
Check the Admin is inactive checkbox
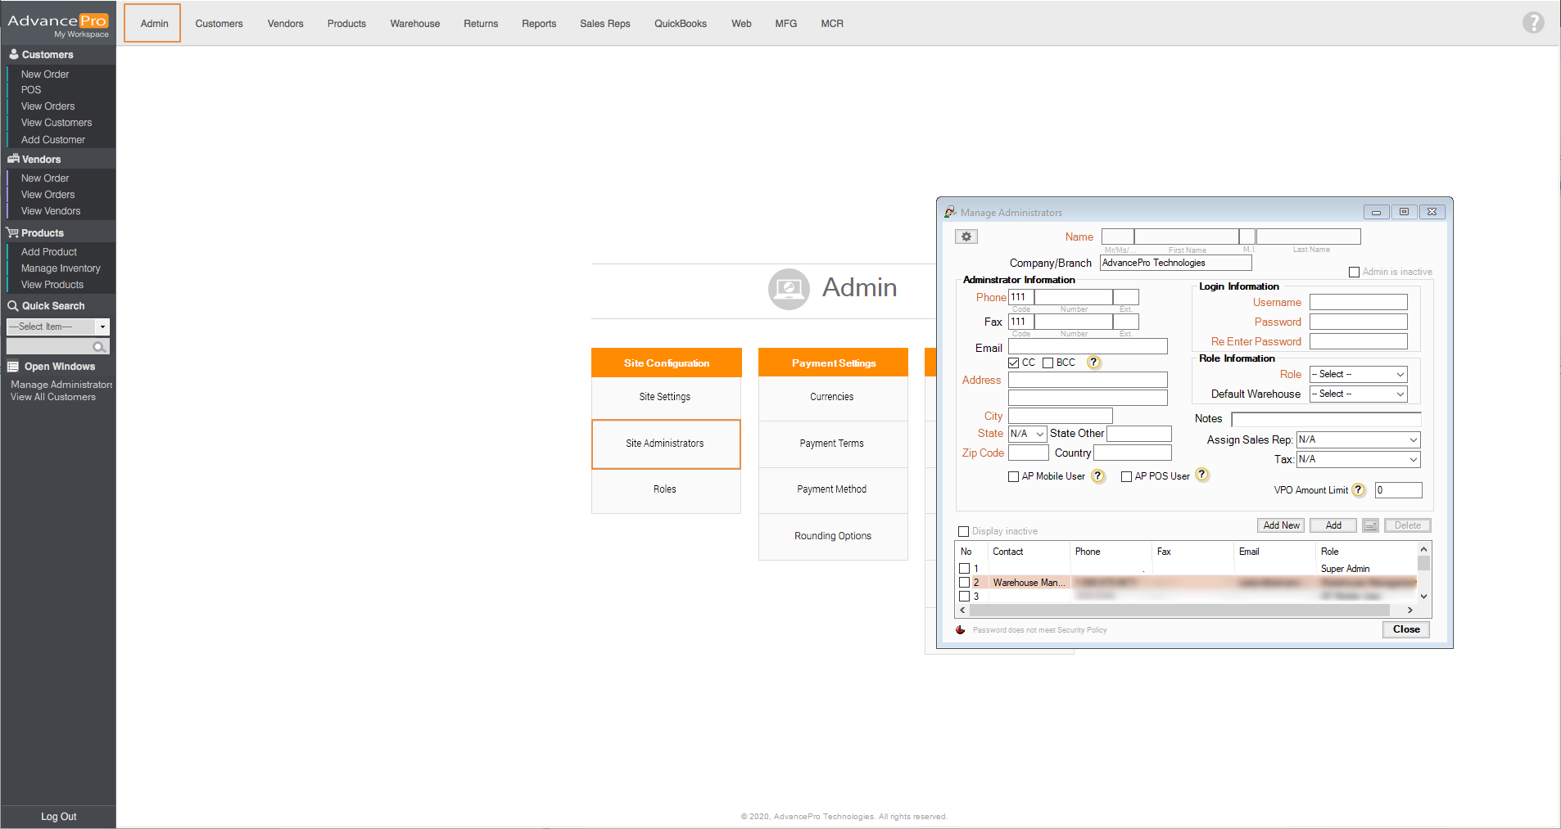(x=1354, y=272)
